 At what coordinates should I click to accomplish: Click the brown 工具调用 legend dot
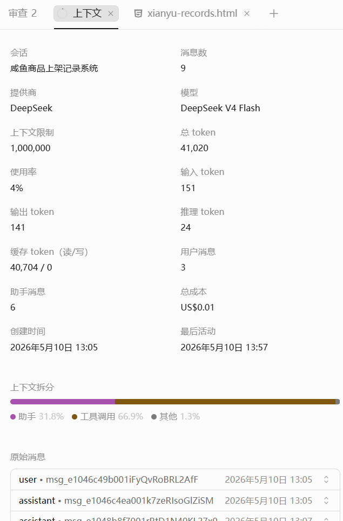(75, 417)
